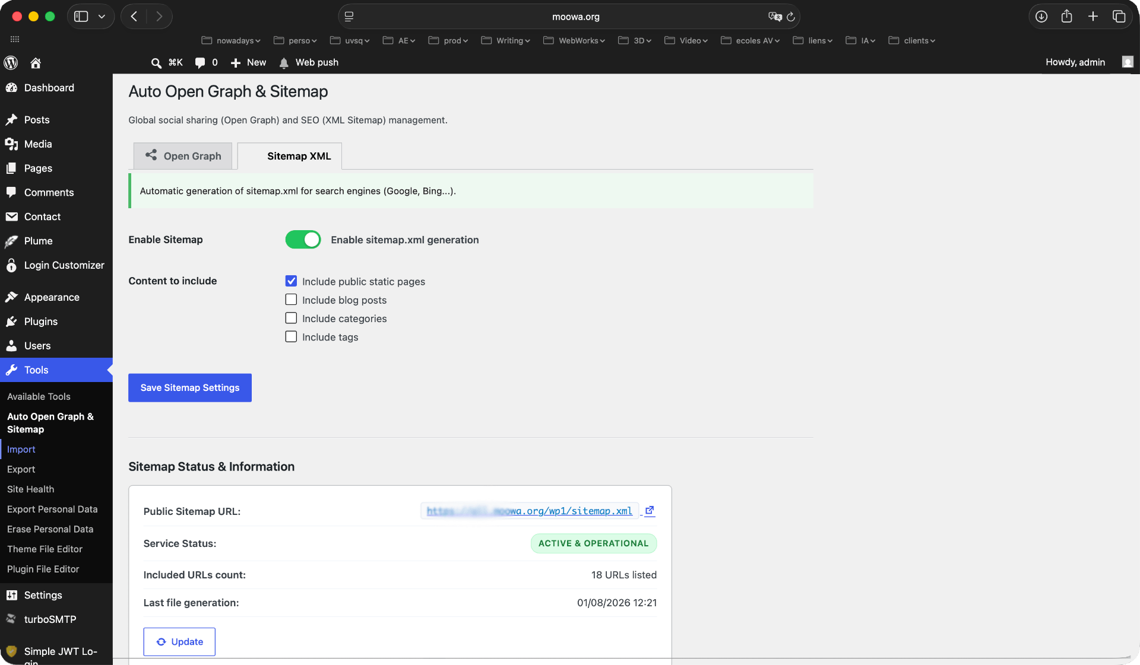1140x665 pixels.
Task: Go forward with browser forward arrow
Action: [159, 17]
